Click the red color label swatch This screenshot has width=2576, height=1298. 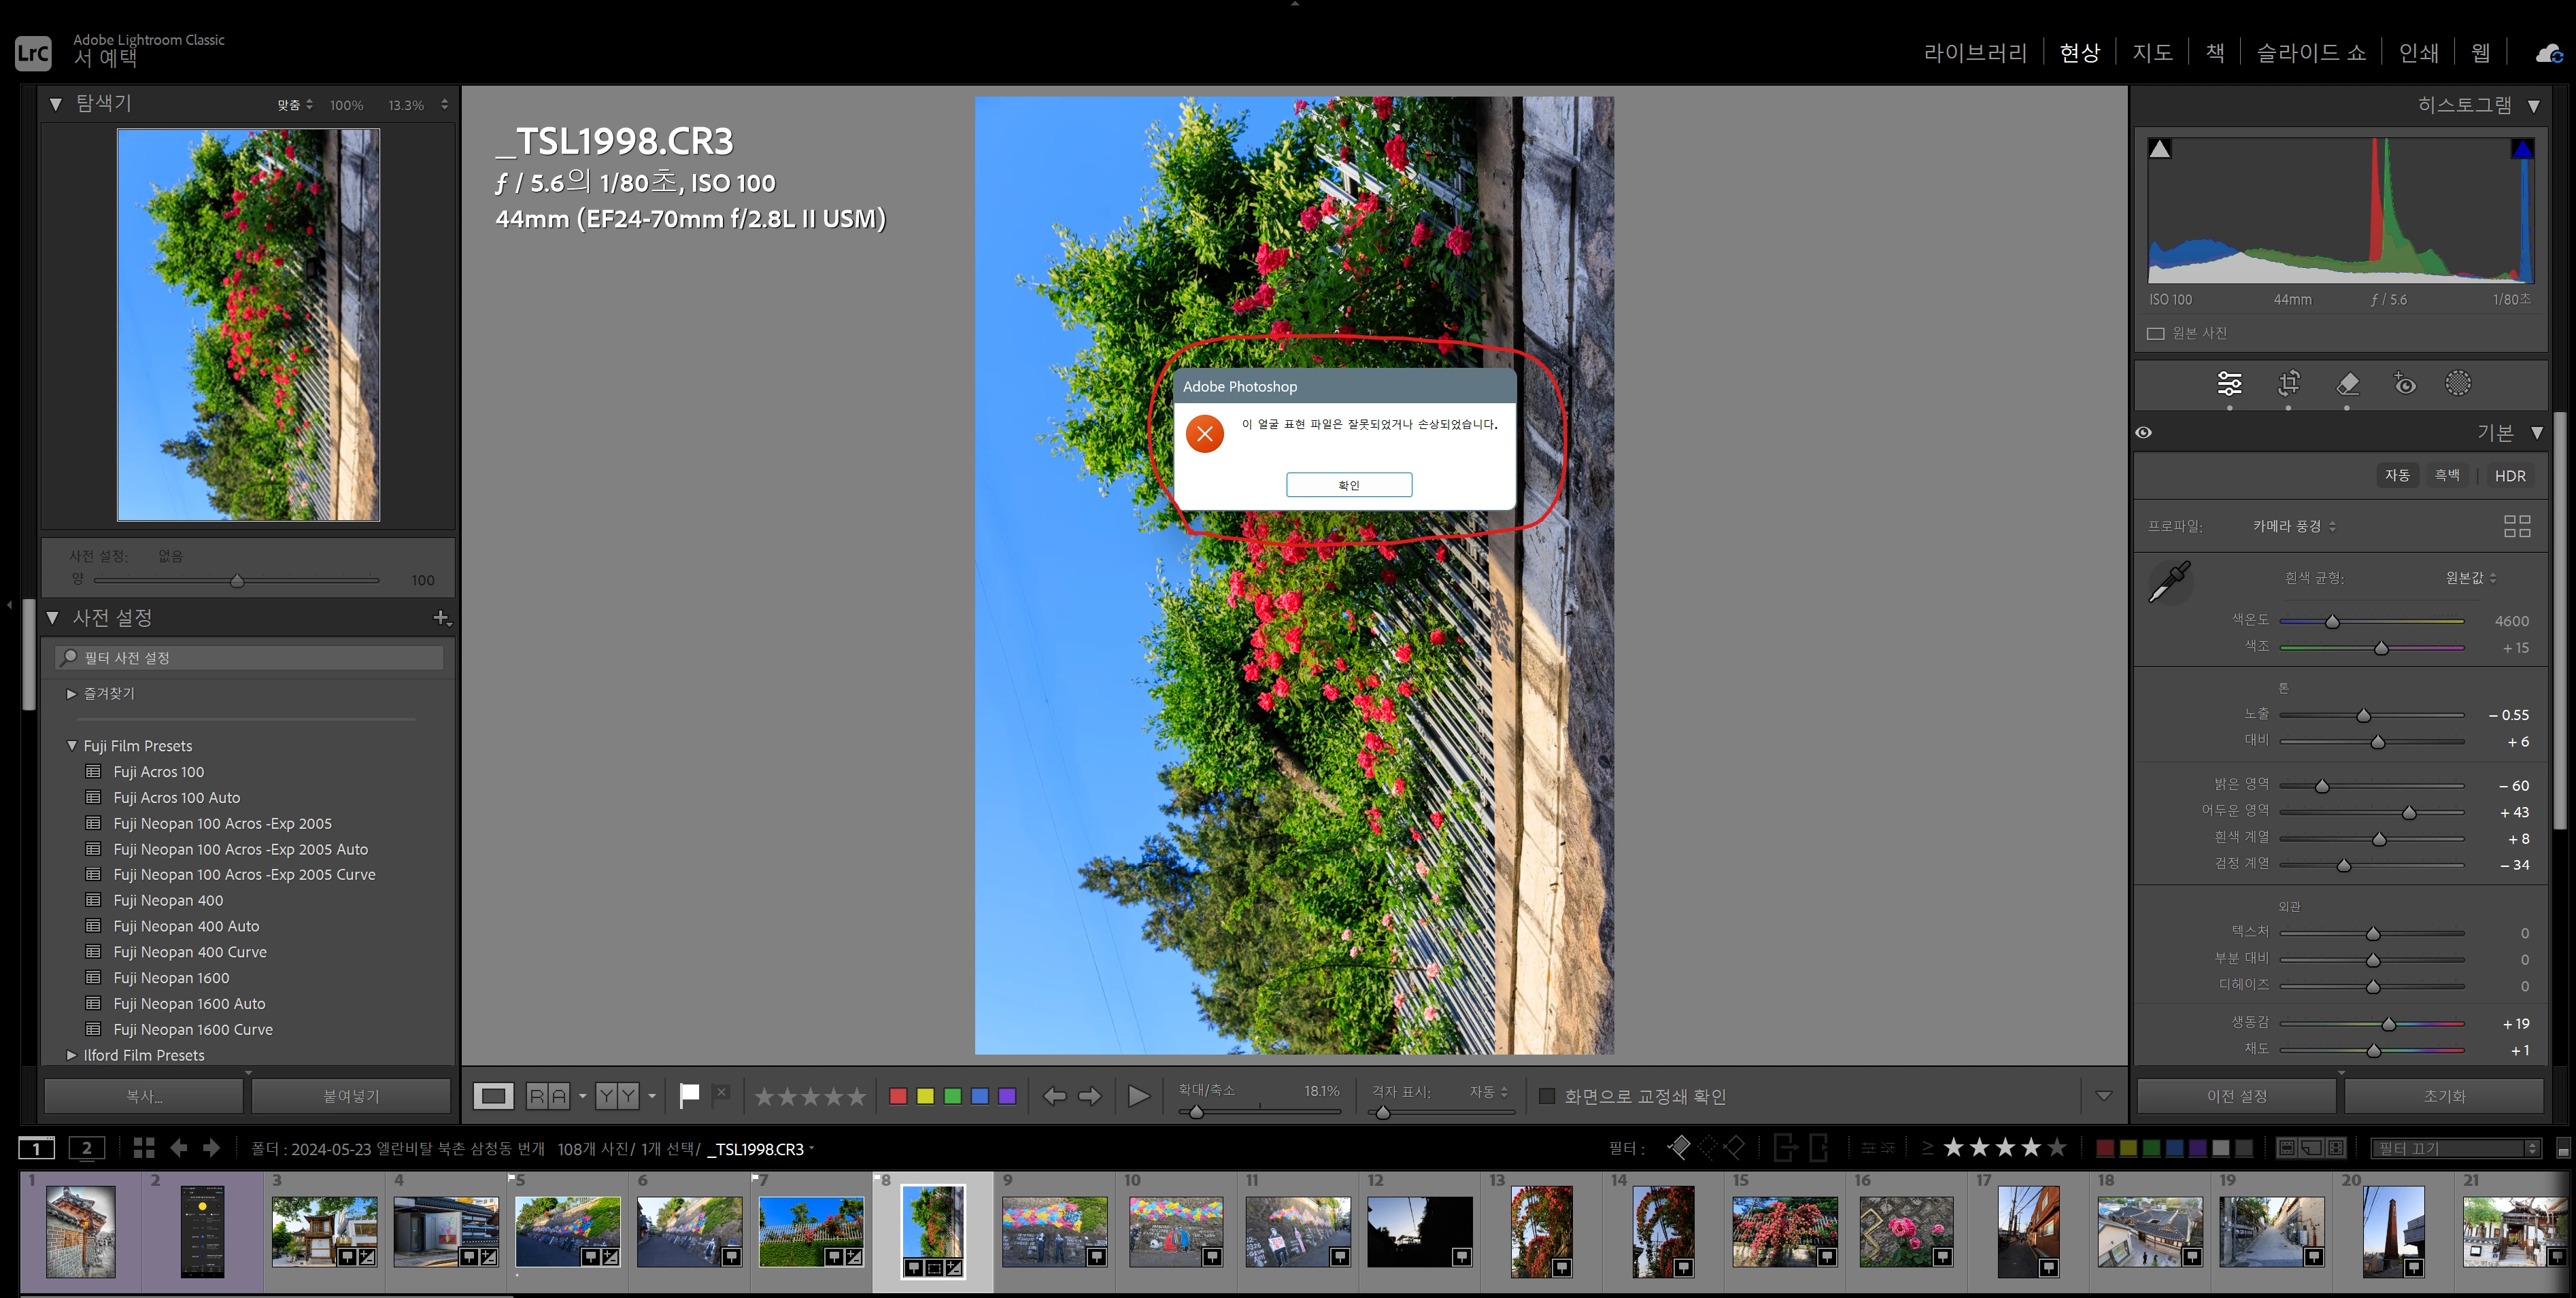pos(898,1096)
